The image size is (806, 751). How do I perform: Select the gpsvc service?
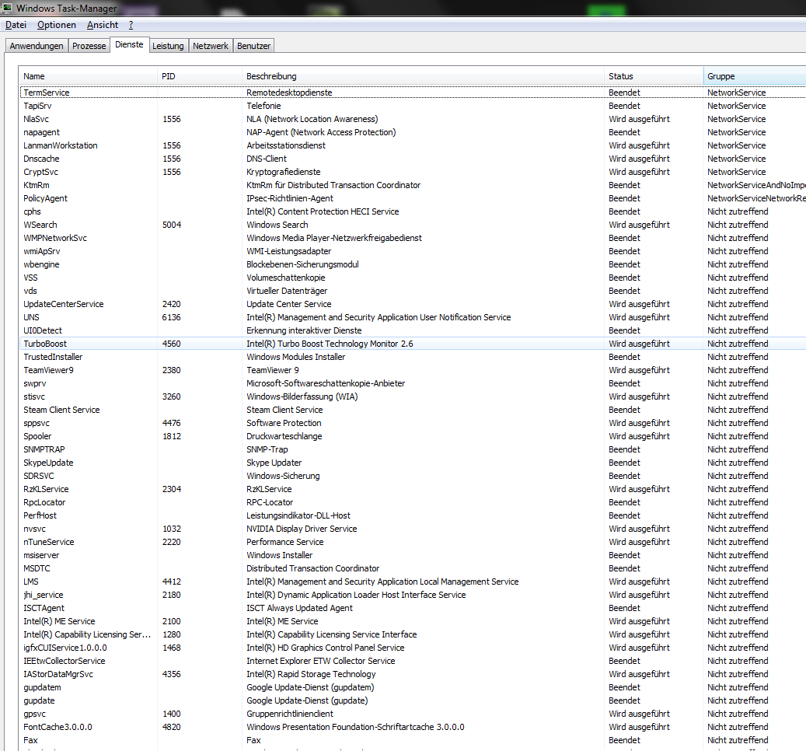point(413,714)
